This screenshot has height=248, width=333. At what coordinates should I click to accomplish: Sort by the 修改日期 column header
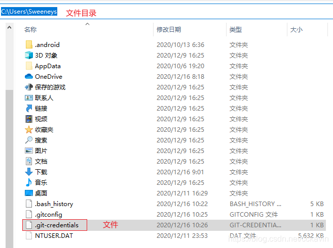click(169, 29)
